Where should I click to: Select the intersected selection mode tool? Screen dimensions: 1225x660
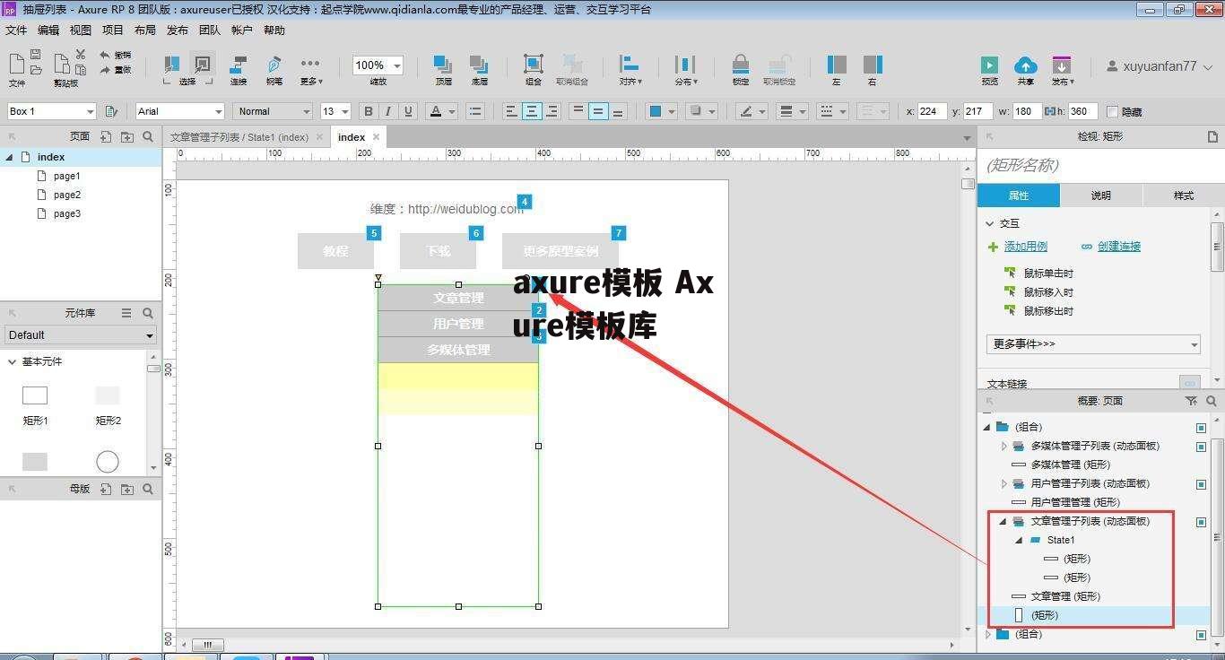click(x=171, y=64)
